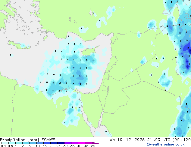Click the '21..00' forecast time text
Viewport: 191px width, 147px height.
(x=154, y=140)
